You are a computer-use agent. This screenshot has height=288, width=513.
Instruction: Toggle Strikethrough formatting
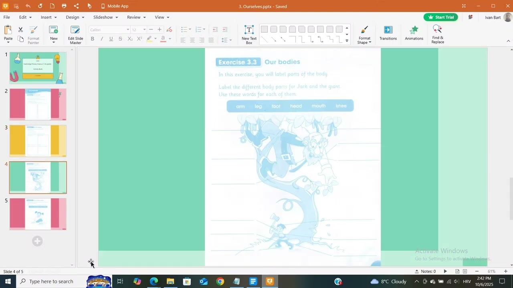pos(120,39)
